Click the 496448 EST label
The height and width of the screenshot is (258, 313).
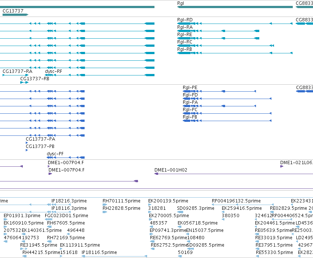click(76, 230)
